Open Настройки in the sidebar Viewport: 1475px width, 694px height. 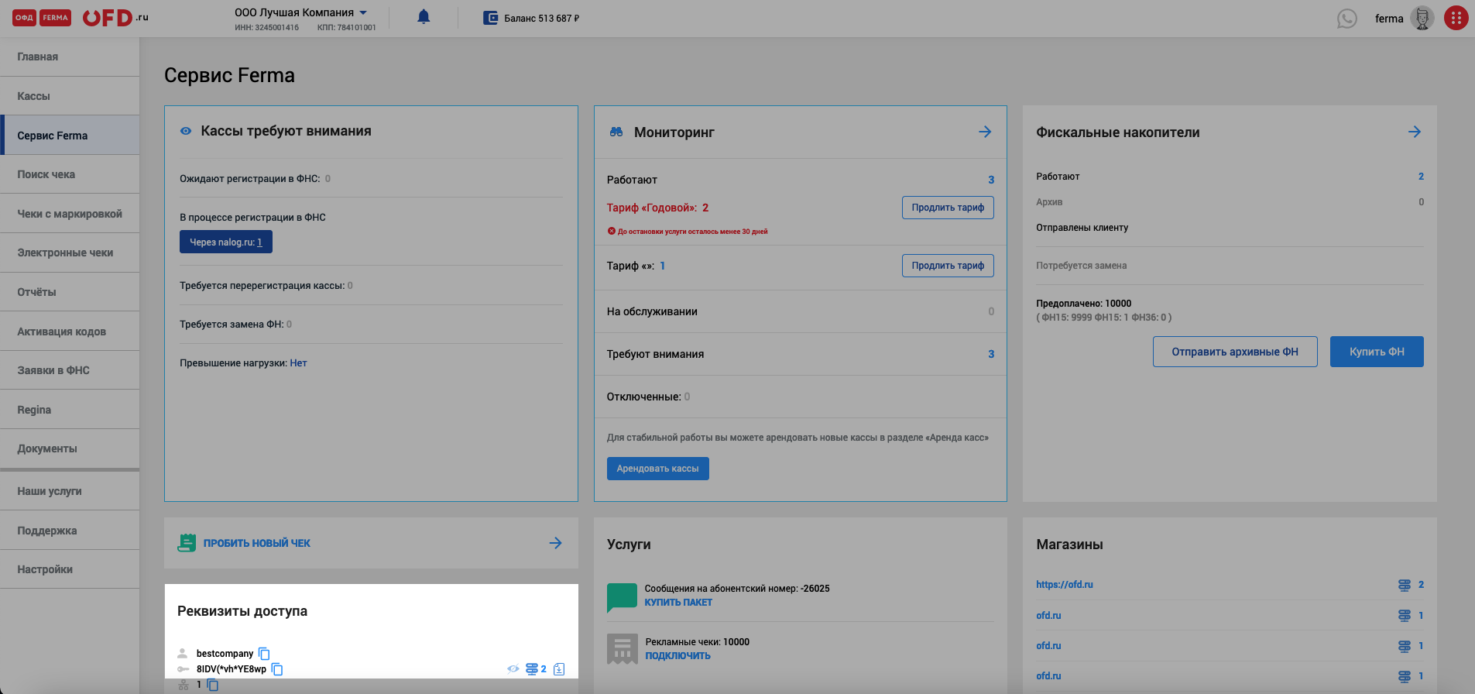(x=45, y=569)
